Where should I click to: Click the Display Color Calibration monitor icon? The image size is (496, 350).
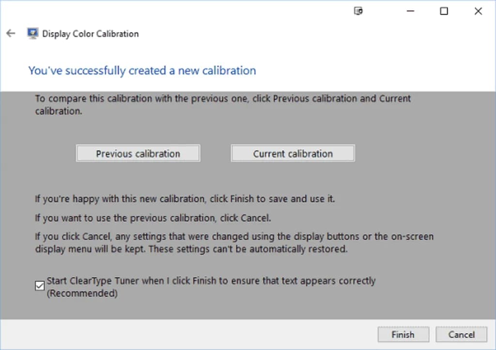pos(32,33)
